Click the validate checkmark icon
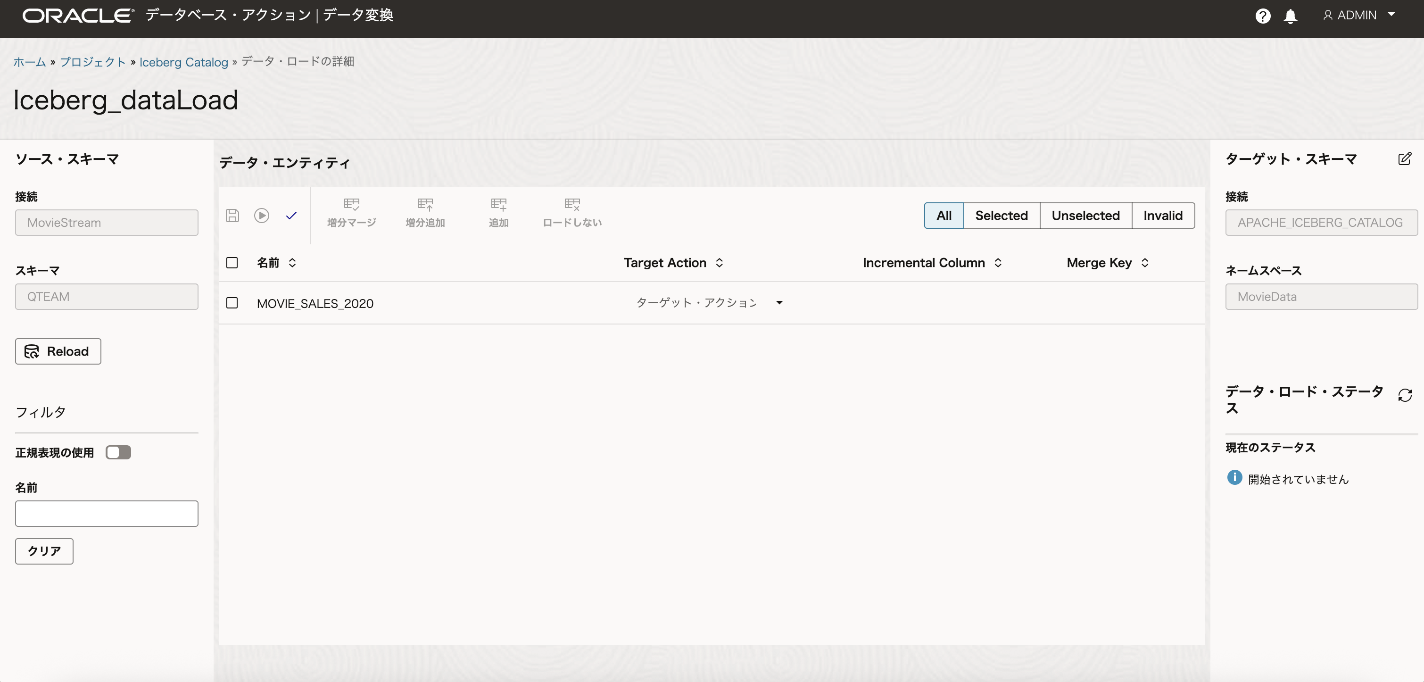The height and width of the screenshot is (682, 1424). tap(291, 215)
